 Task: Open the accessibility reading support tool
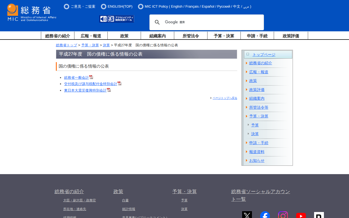(x=117, y=19)
